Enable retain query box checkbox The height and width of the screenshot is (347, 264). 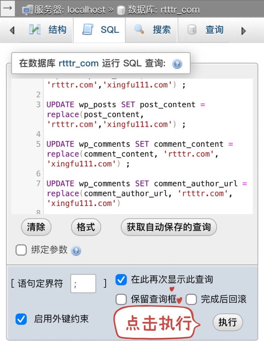tap(121, 299)
